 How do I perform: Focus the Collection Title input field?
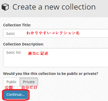[56, 33]
